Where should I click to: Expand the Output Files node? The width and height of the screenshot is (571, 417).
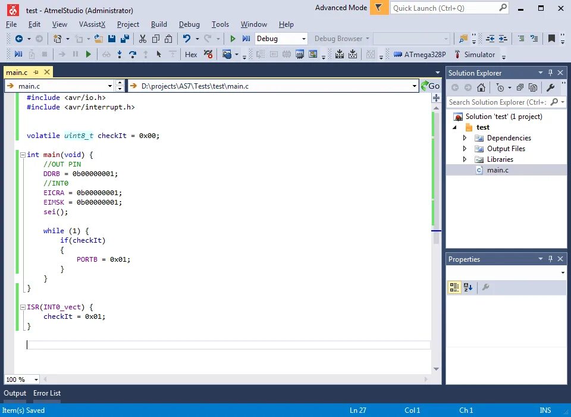[x=465, y=149]
